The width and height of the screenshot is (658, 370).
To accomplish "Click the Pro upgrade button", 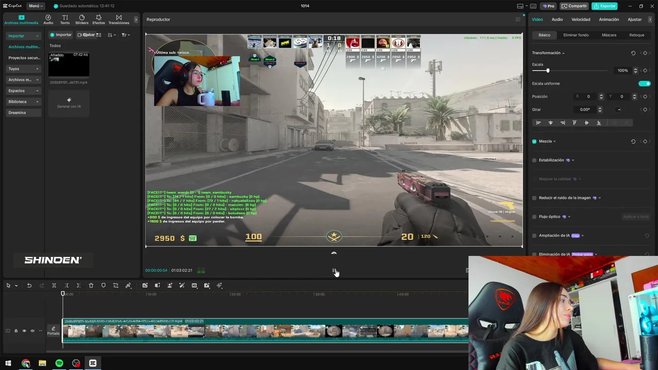I will 548,6.
